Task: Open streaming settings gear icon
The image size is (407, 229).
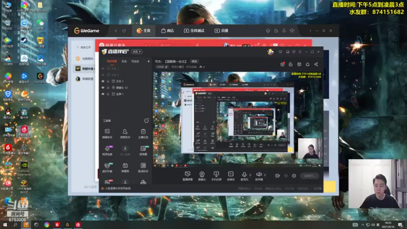Action: (x=294, y=176)
